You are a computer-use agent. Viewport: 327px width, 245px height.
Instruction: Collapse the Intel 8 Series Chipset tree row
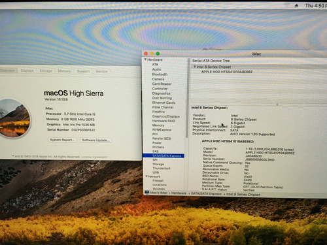(195, 67)
